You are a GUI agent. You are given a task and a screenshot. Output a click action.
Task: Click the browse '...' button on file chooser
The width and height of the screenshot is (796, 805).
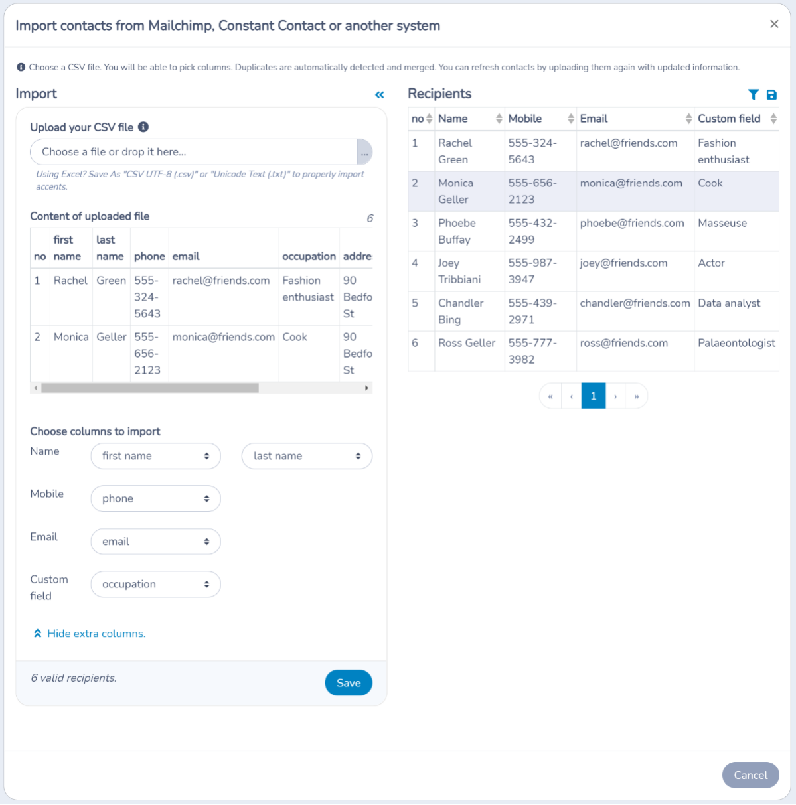click(364, 152)
